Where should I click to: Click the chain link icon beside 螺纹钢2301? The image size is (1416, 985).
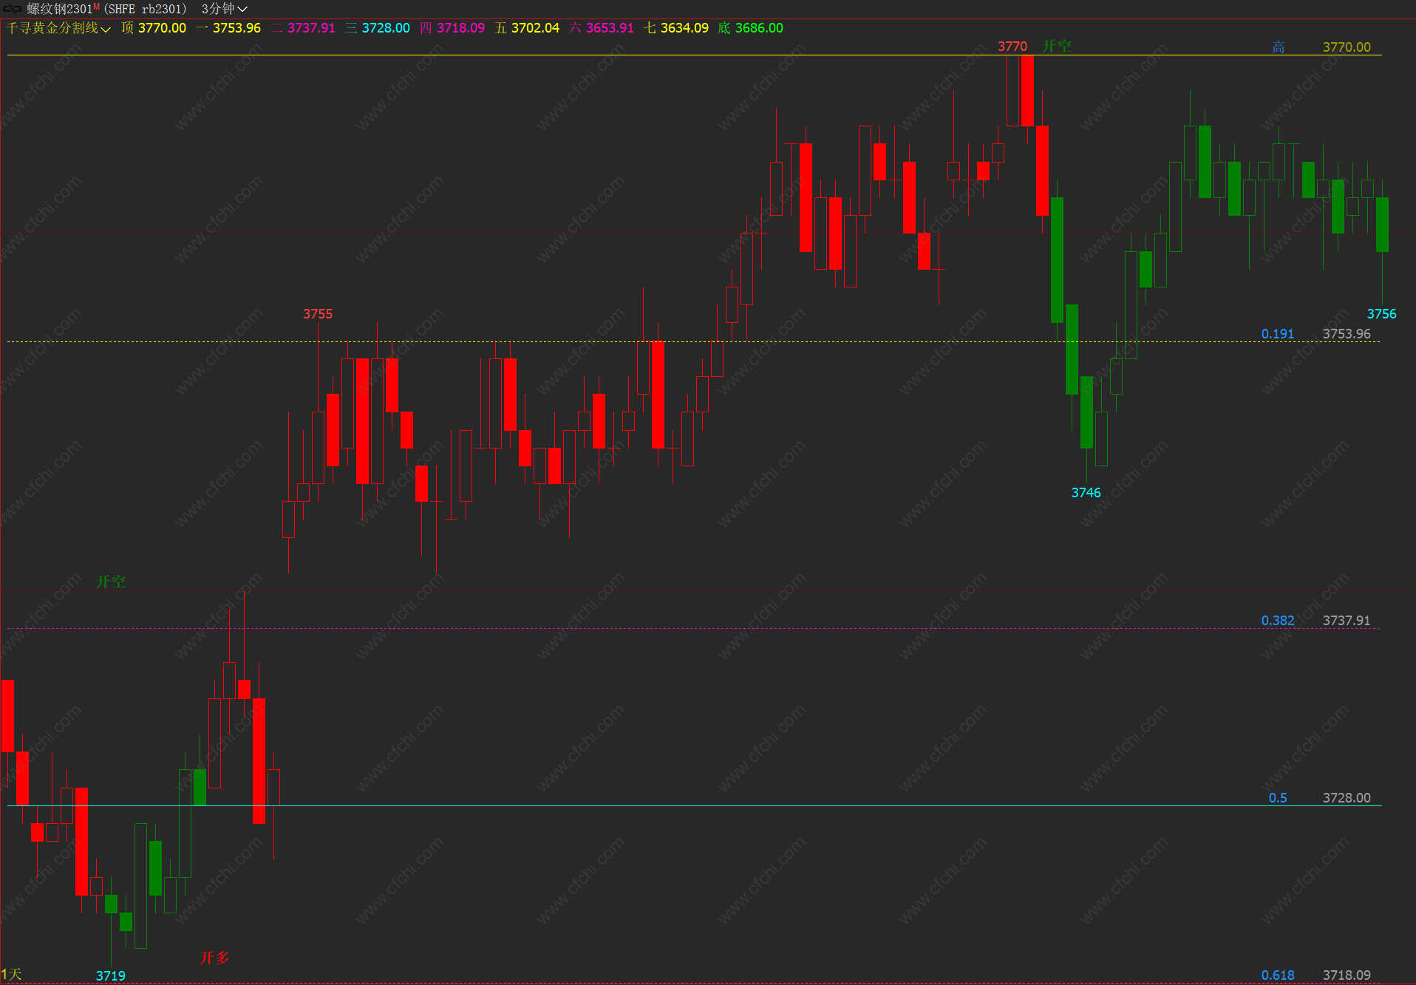coord(12,9)
